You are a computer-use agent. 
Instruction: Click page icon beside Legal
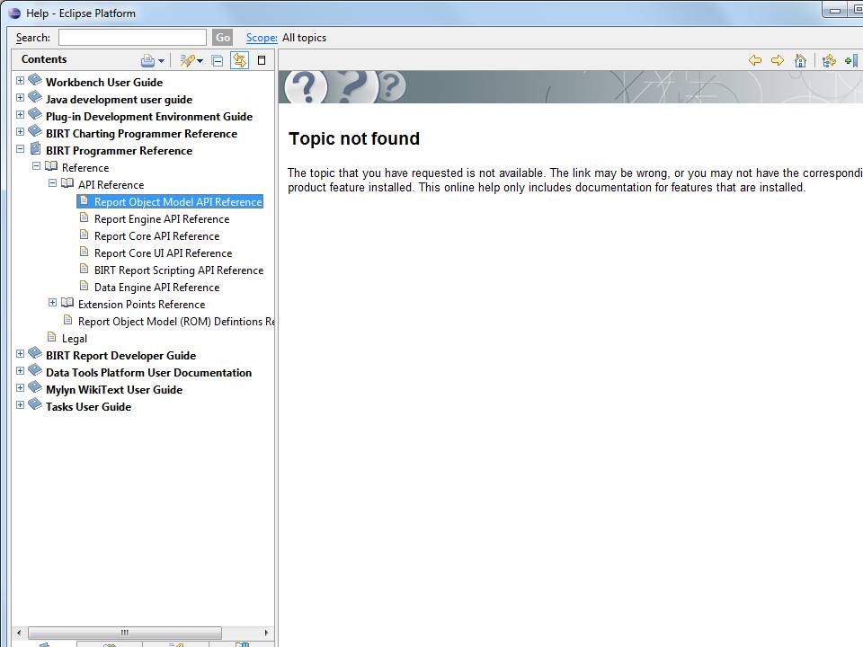[x=52, y=337]
